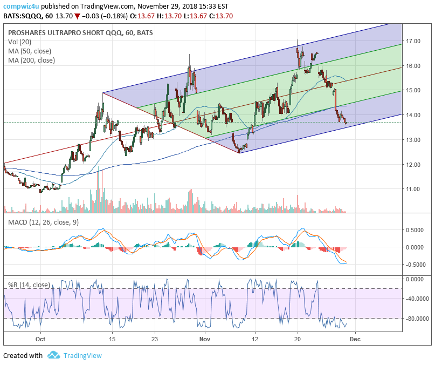Click the Oct label on time axis
Screen dimensions: 435x365
coord(40,339)
